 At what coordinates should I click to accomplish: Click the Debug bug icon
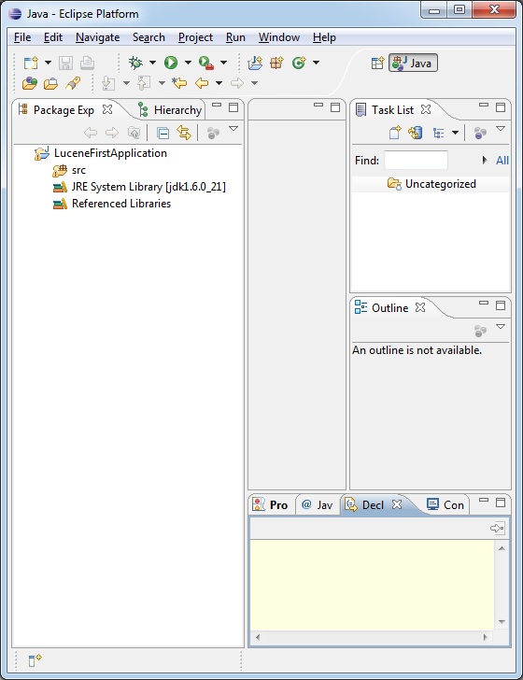pyautogui.click(x=135, y=63)
